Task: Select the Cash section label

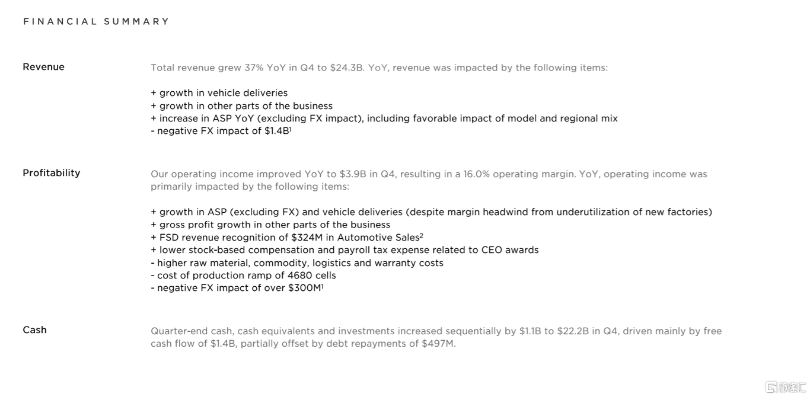Action: [x=34, y=330]
